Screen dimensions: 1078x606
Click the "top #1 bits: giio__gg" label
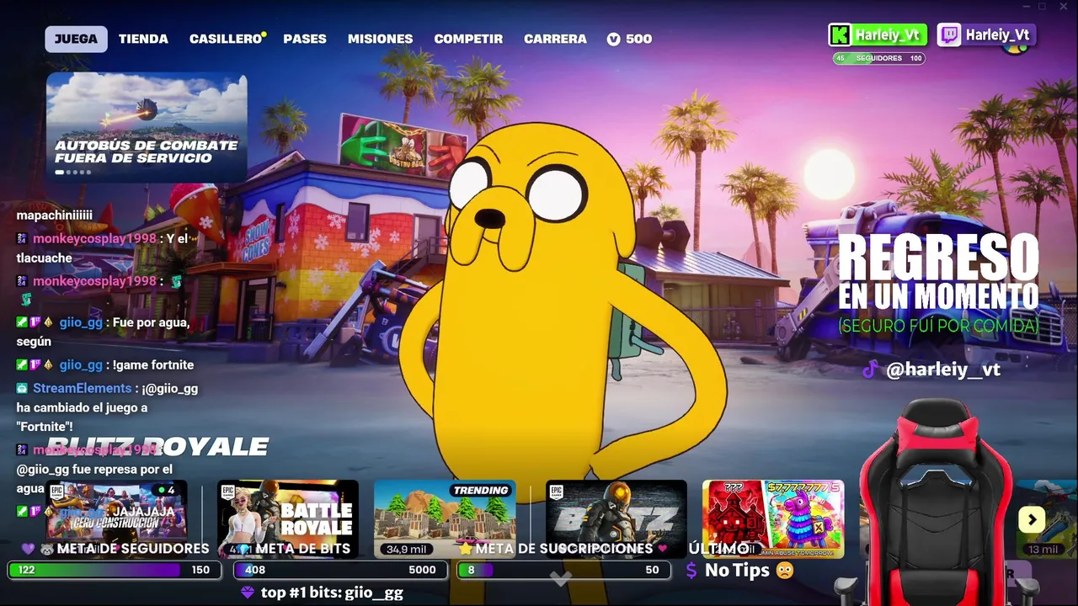332,593
